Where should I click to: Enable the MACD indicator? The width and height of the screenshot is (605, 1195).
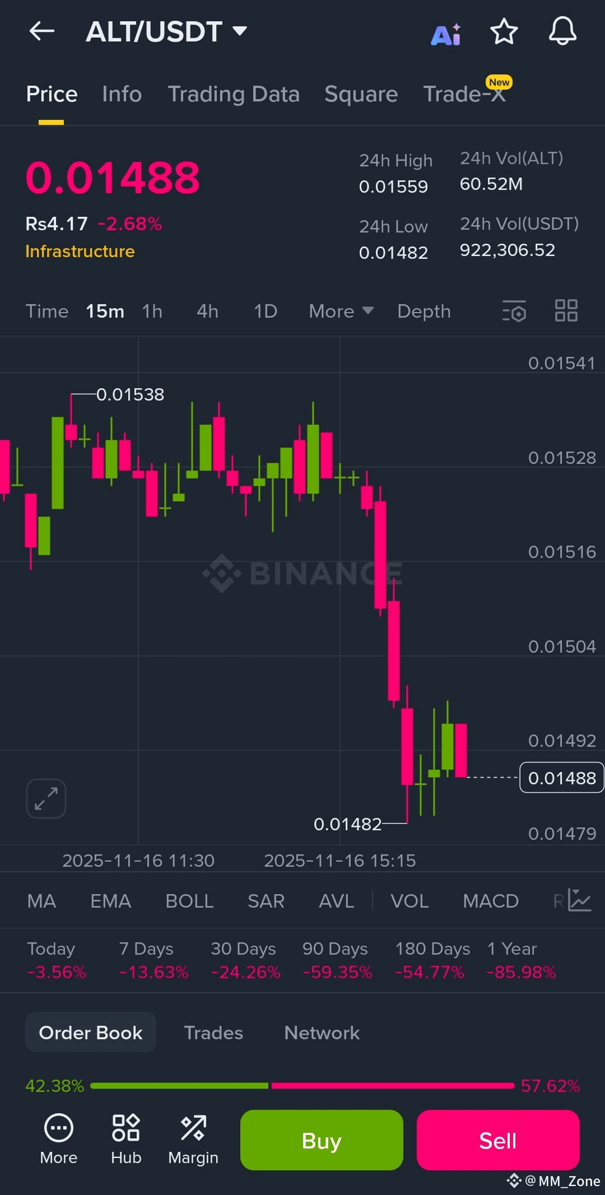tap(491, 901)
